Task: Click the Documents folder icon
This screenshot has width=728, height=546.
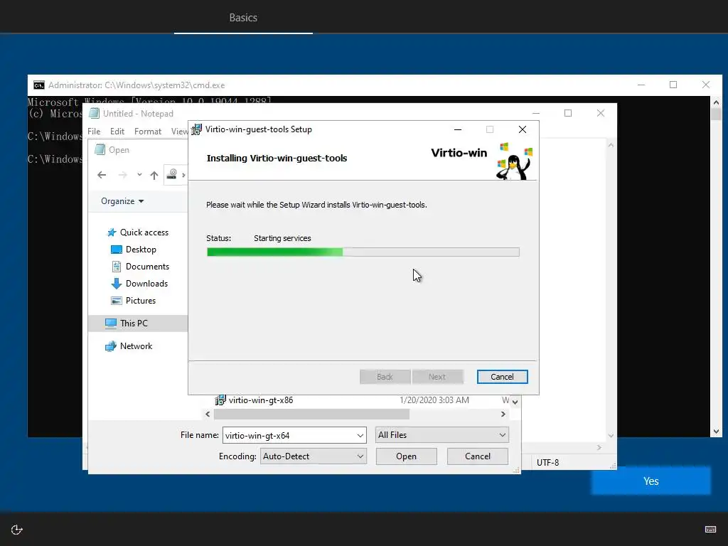Action: click(117, 267)
